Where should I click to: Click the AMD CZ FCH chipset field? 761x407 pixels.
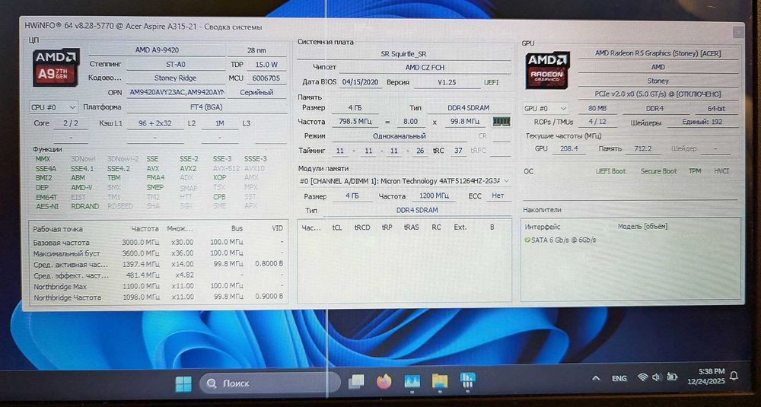pyautogui.click(x=425, y=68)
